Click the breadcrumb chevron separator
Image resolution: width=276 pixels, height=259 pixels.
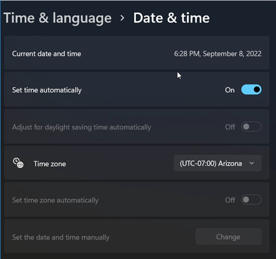click(x=122, y=18)
